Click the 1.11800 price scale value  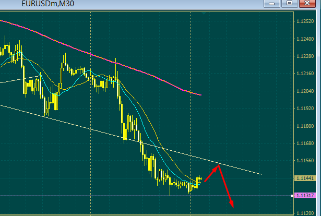305,126
